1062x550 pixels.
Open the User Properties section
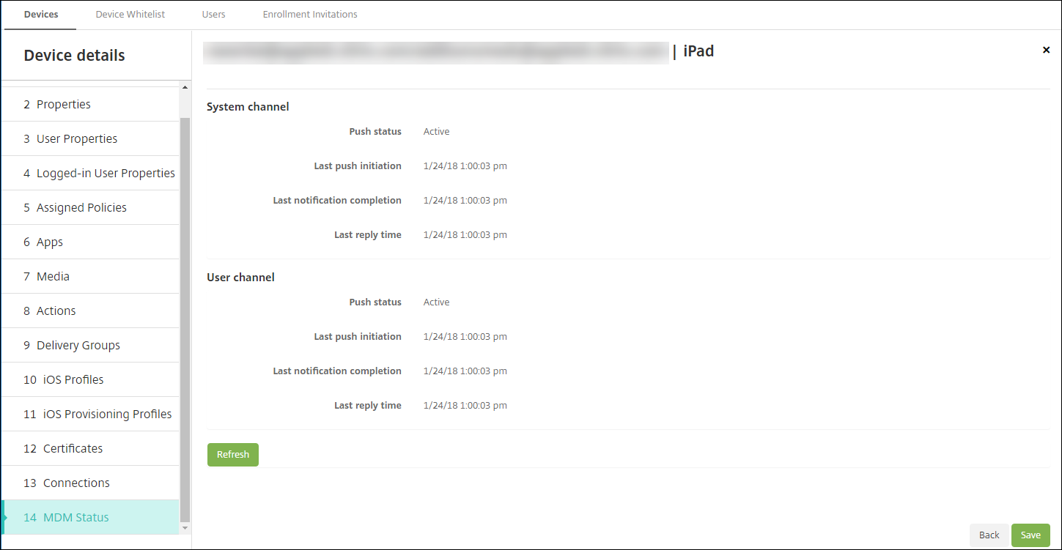click(x=90, y=138)
